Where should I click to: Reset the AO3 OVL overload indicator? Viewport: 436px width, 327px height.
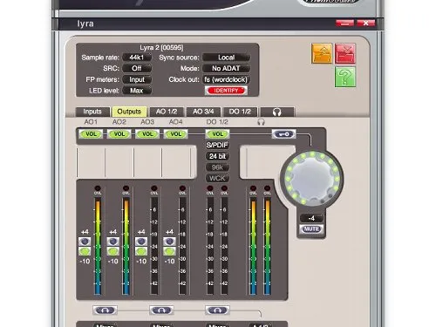(154, 188)
